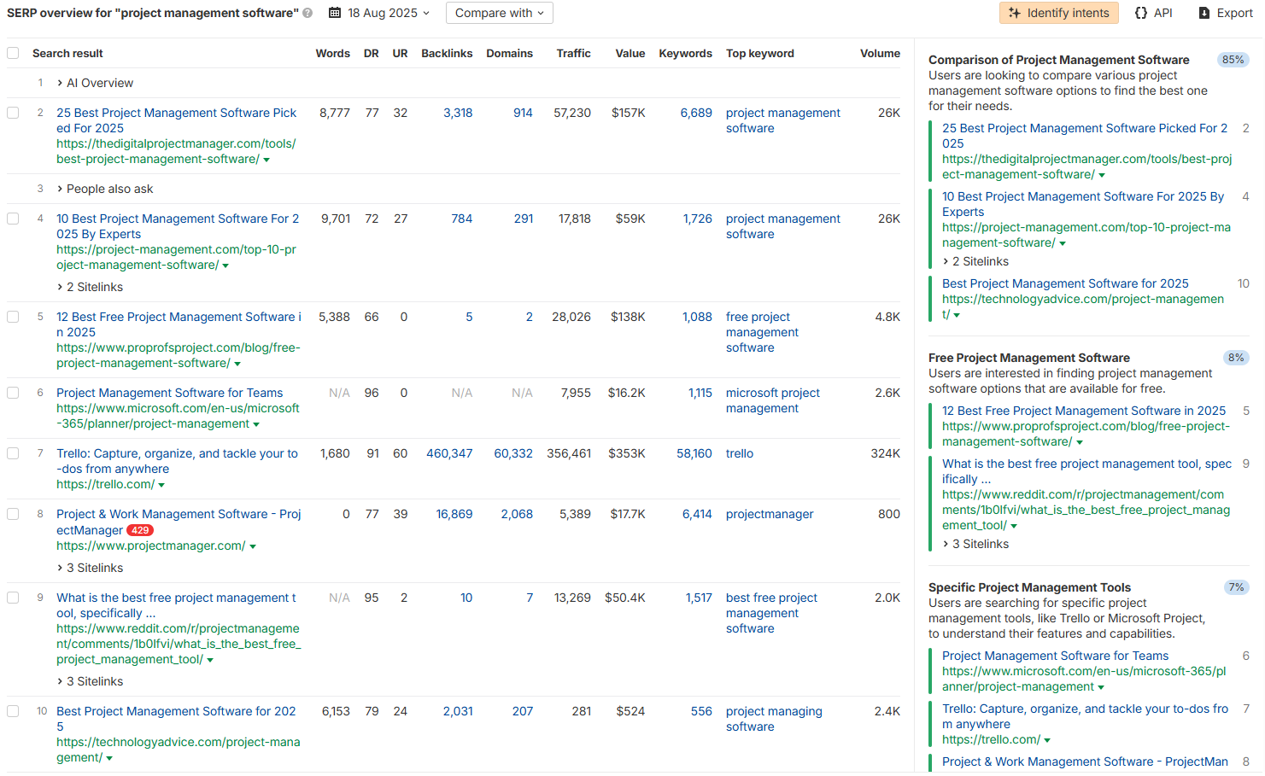Sort table by the Backlinks column header
The height and width of the screenshot is (776, 1265).
[x=447, y=53]
